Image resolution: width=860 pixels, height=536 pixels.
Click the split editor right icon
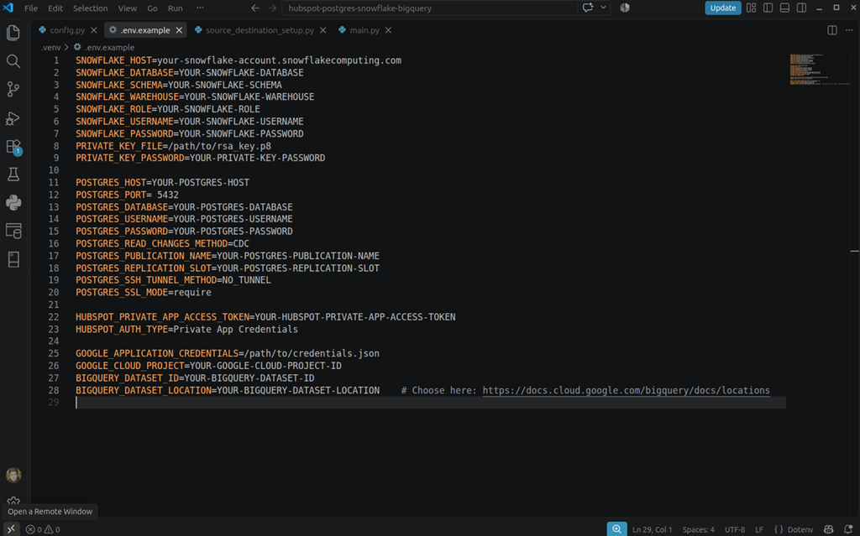click(832, 30)
